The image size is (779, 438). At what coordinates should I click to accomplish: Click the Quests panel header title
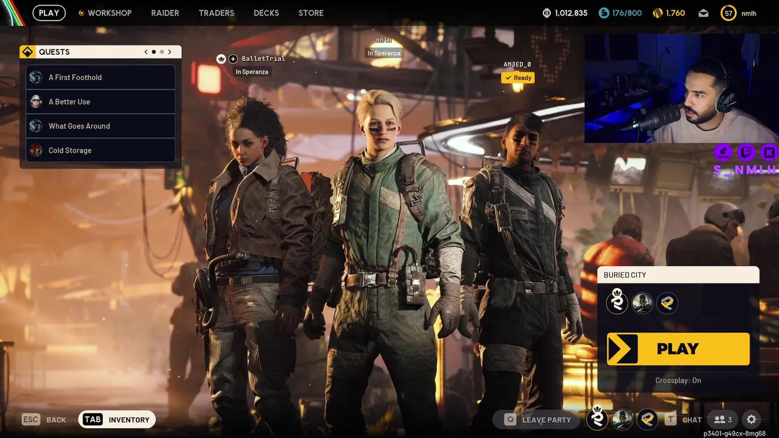point(54,52)
